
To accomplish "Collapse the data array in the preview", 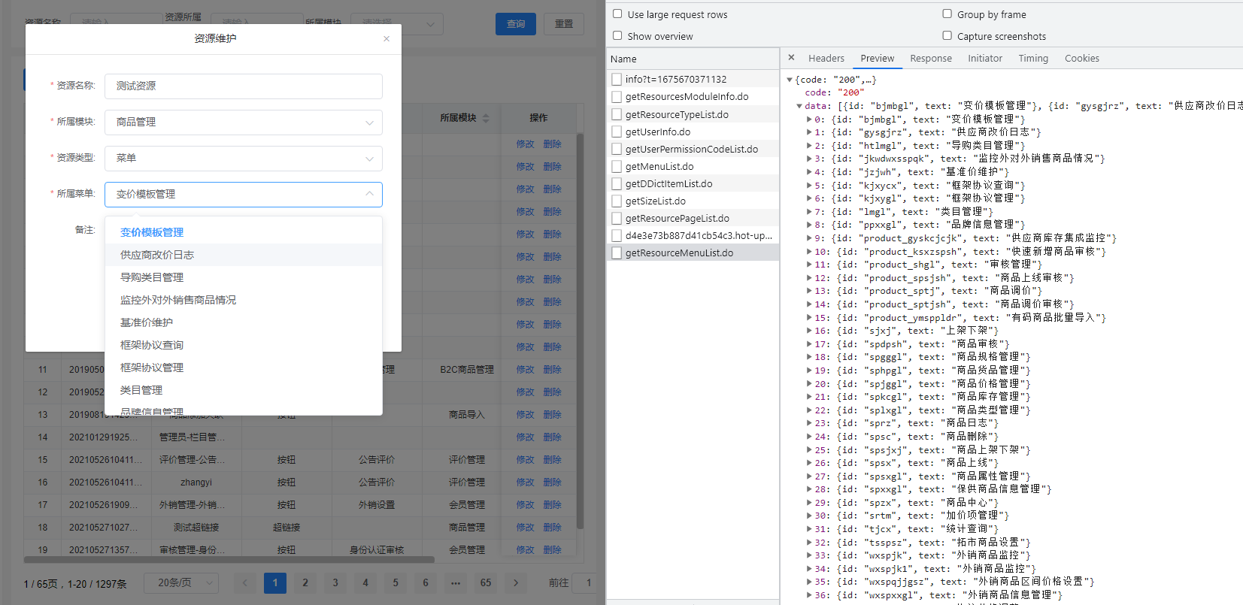I will [799, 106].
